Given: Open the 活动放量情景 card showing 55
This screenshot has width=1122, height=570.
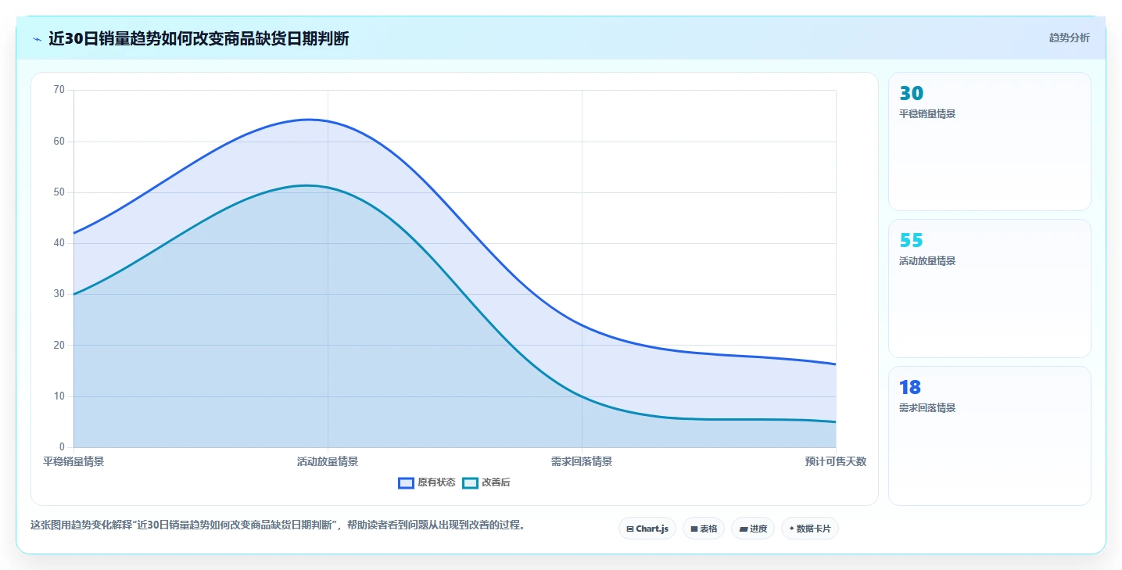Looking at the screenshot, I should click(x=989, y=289).
